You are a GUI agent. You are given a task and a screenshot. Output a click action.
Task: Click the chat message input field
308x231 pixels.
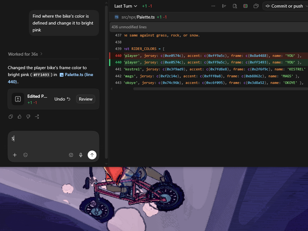point(53,139)
